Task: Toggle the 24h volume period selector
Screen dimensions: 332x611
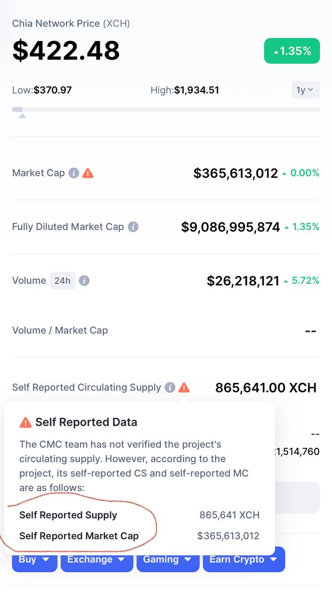Action: click(62, 281)
